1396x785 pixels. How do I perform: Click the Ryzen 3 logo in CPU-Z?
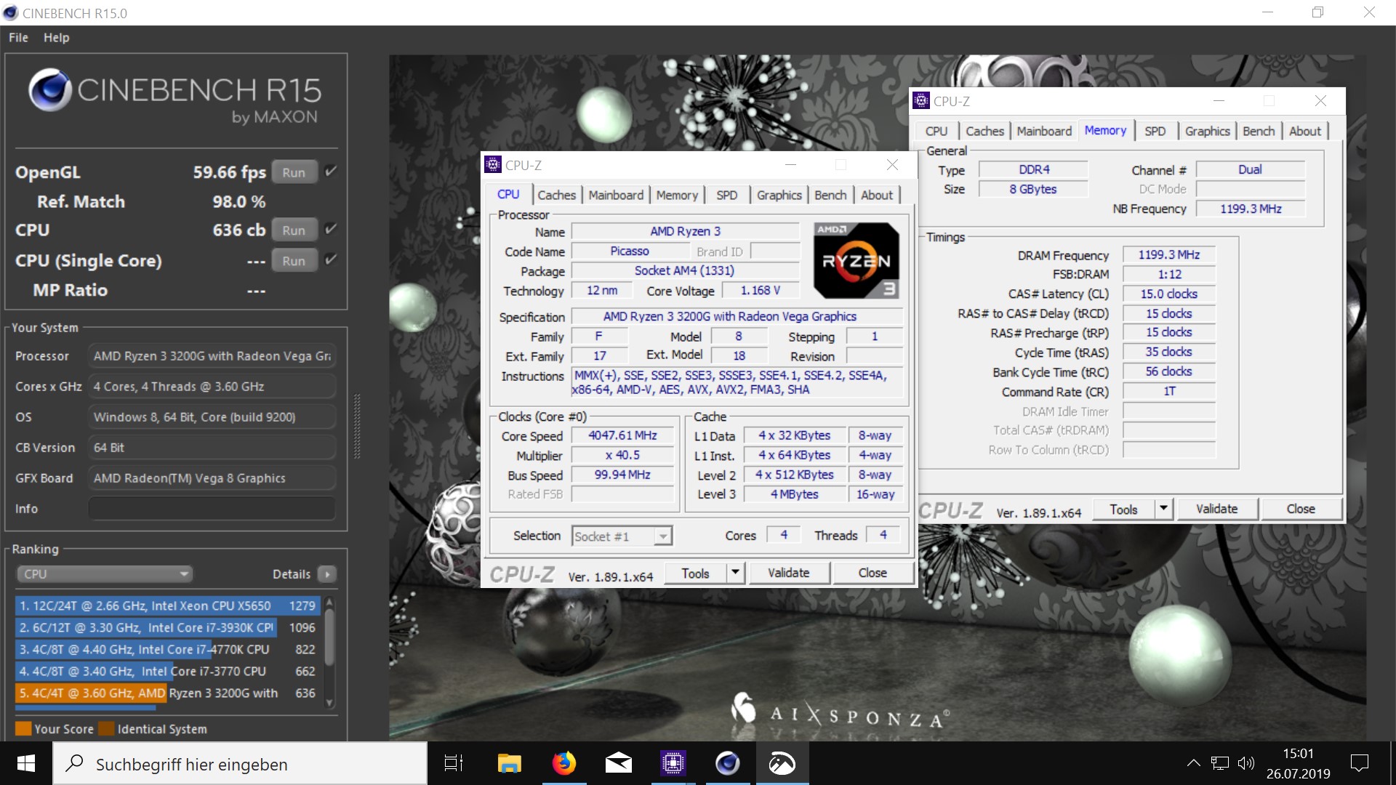857,261
